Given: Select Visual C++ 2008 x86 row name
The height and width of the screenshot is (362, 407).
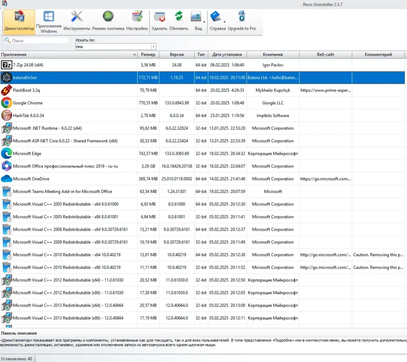Looking at the screenshot, I should coord(70,242).
